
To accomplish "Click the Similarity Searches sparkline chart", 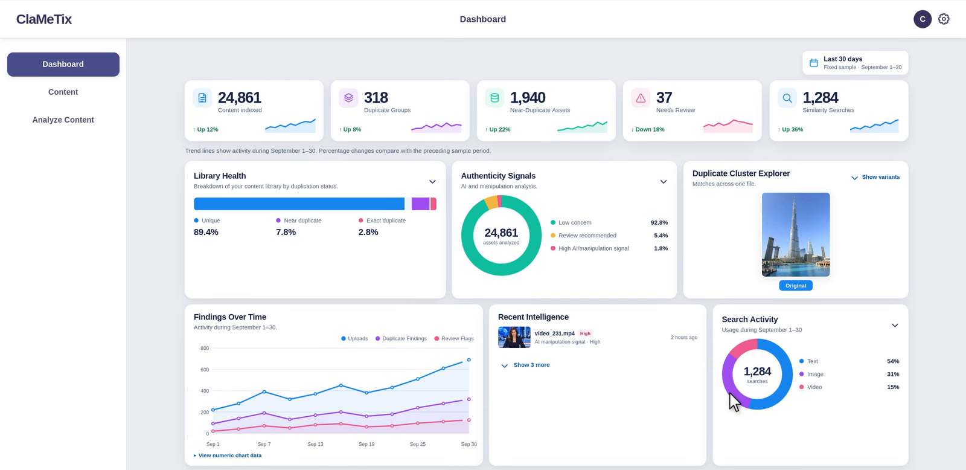I will pyautogui.click(x=874, y=126).
